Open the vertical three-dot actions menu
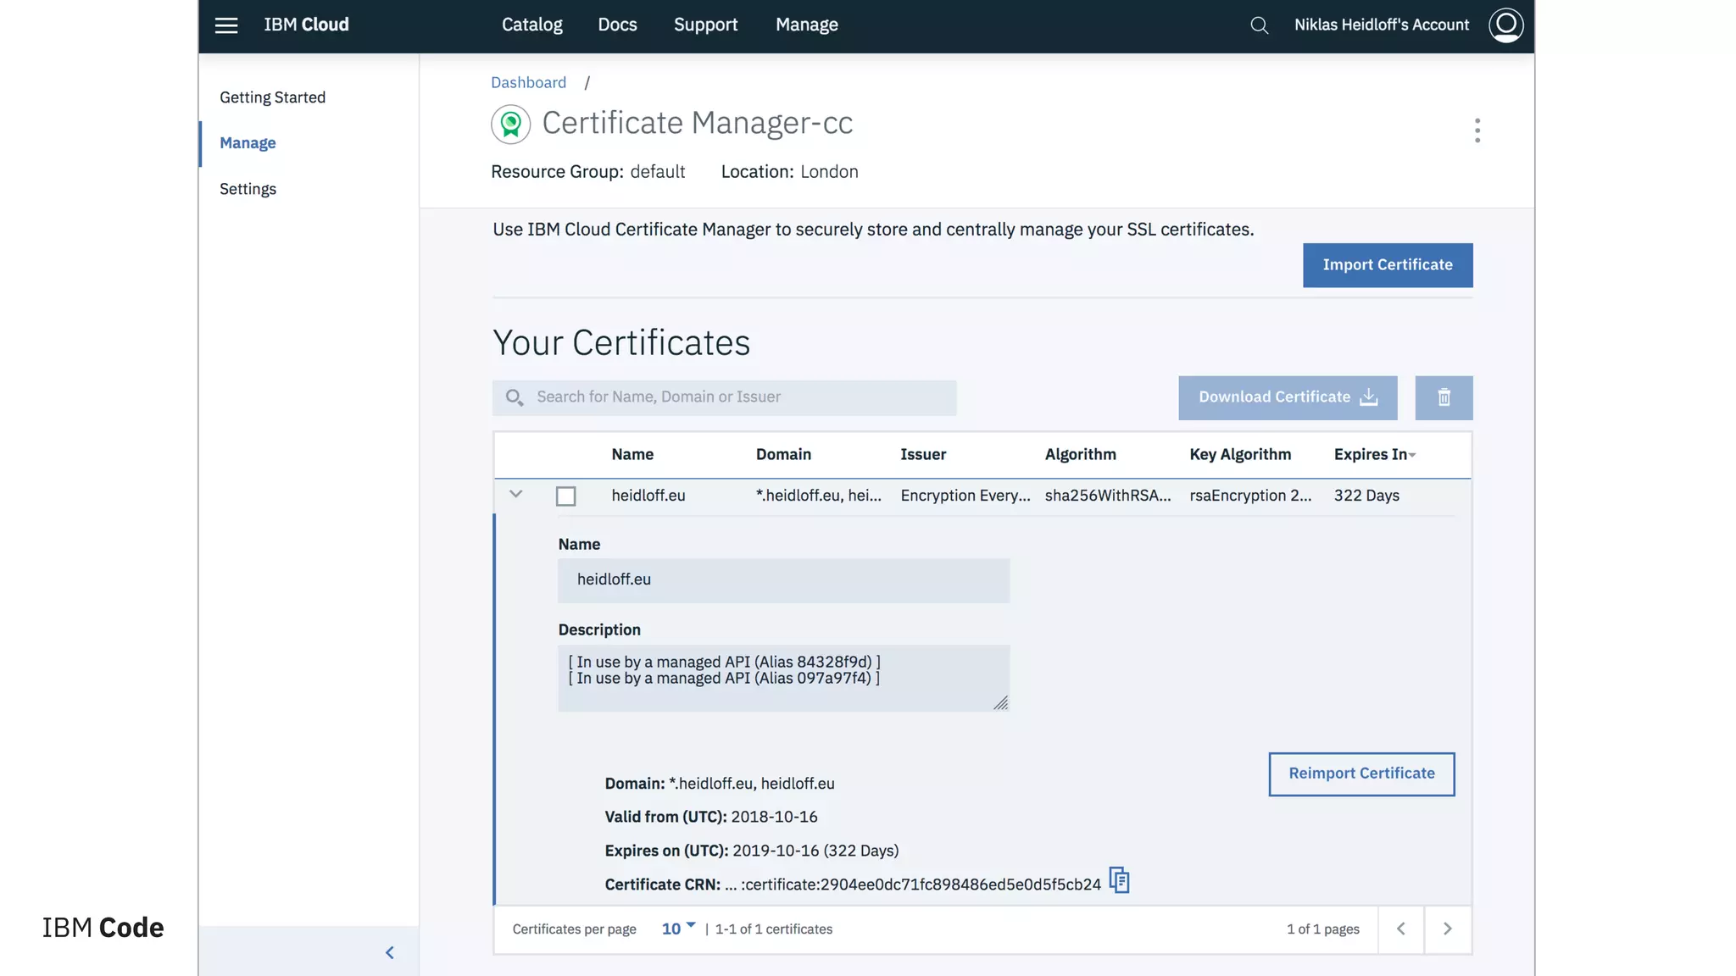The height and width of the screenshot is (976, 1736). click(1477, 130)
